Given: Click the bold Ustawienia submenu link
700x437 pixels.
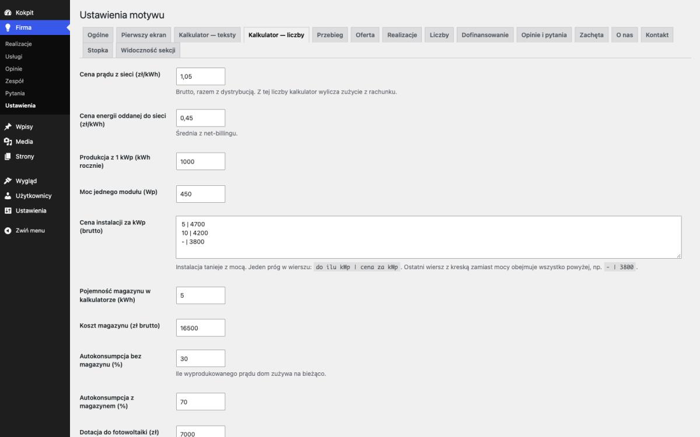Looking at the screenshot, I should click(x=20, y=105).
